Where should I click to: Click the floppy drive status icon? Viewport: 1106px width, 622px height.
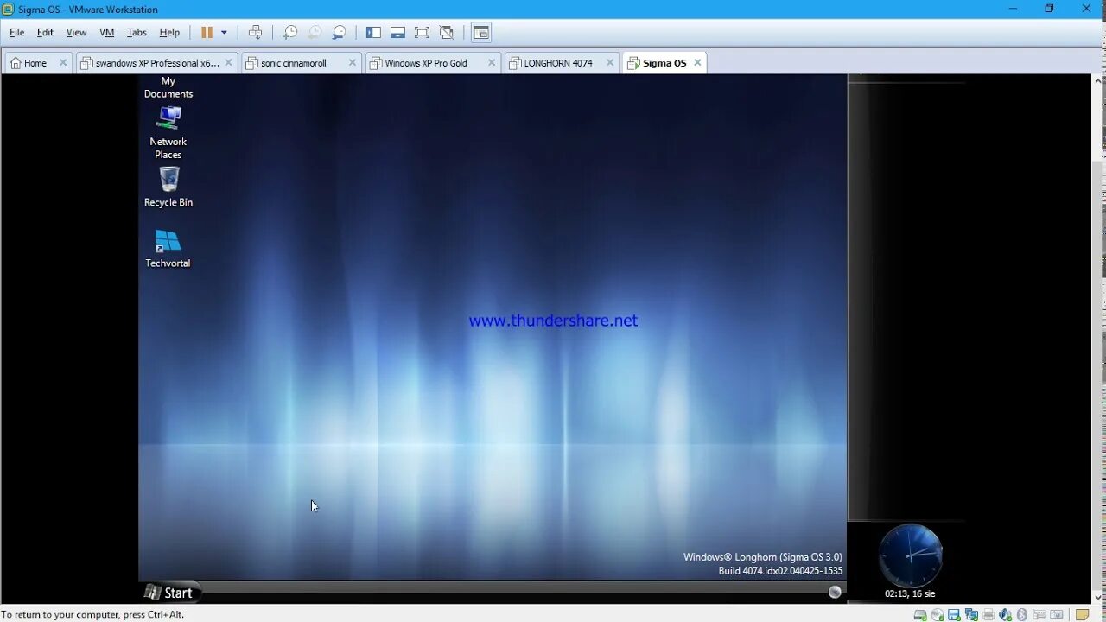point(954,614)
